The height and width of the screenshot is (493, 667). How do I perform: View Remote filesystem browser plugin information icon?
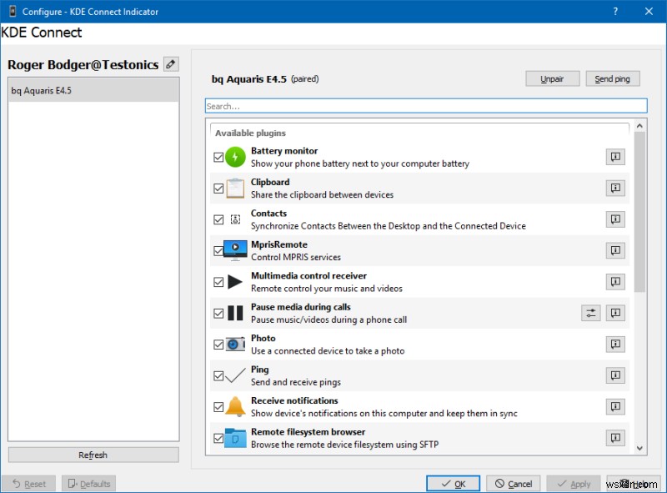click(x=615, y=438)
